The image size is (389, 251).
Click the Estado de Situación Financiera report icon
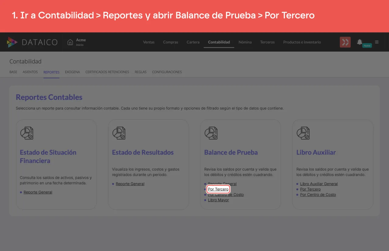click(27, 133)
